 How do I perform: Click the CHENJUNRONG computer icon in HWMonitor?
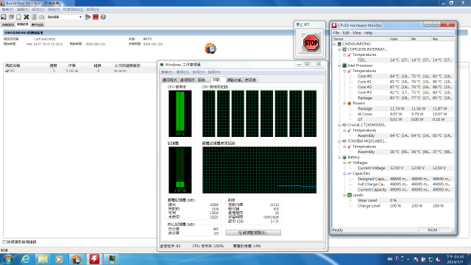click(339, 44)
